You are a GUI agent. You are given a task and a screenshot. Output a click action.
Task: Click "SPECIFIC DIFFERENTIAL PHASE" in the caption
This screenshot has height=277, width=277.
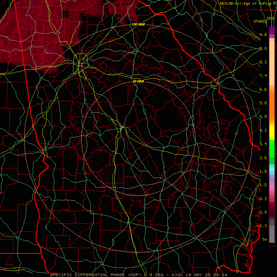point(87,275)
